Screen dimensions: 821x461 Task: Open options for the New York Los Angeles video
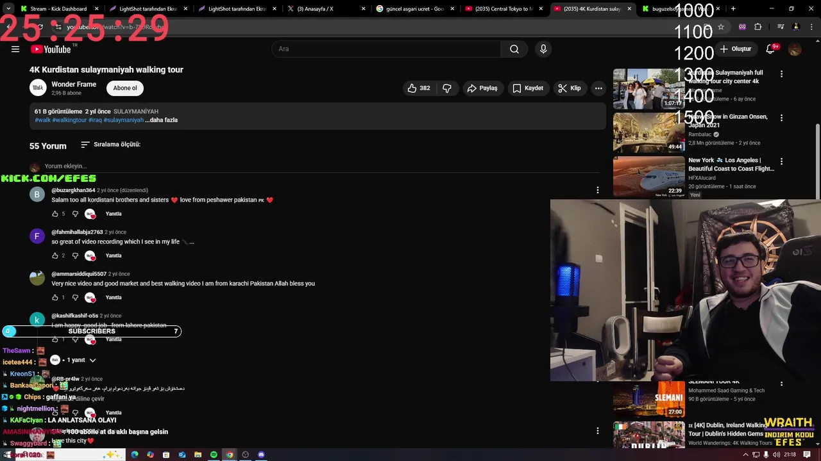pos(781,162)
